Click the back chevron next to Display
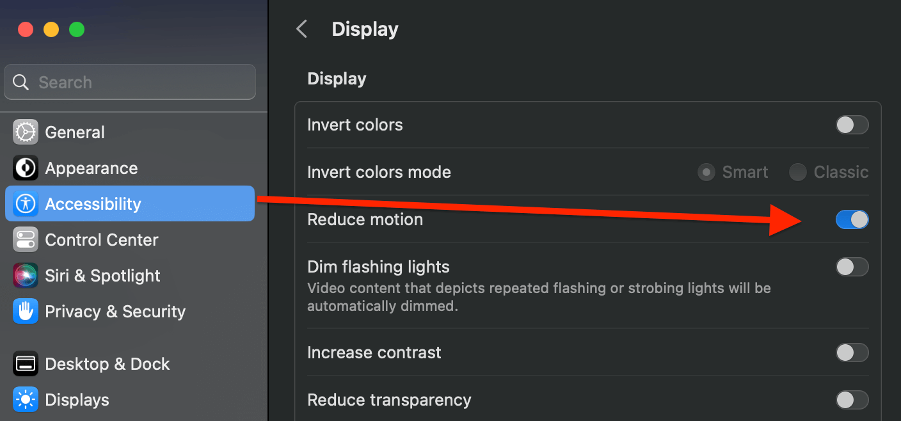 coord(301,29)
